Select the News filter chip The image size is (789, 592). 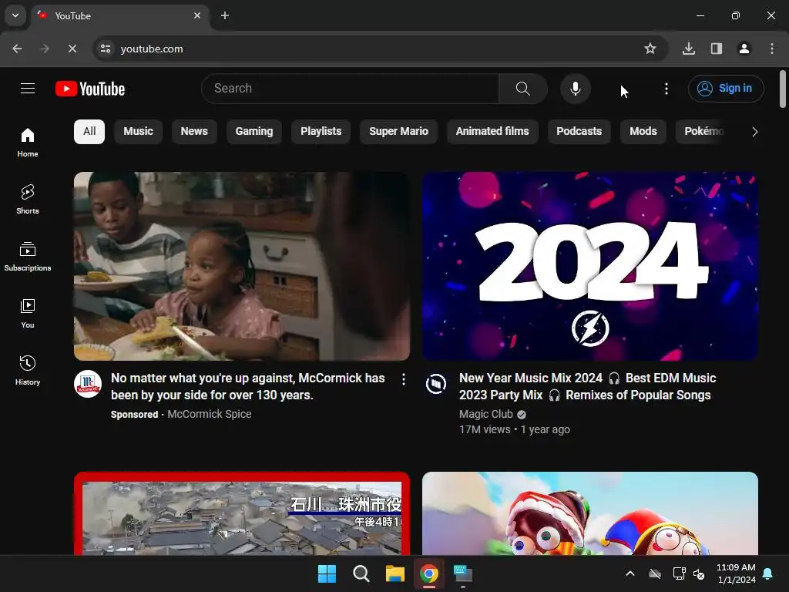(x=194, y=131)
